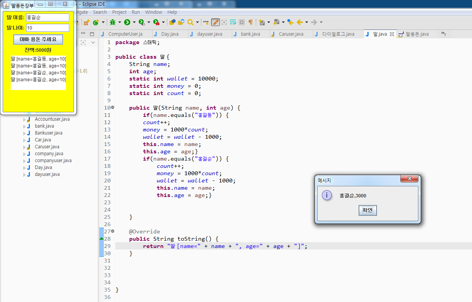Click the Open Type icon
The height and width of the screenshot is (302, 472).
coord(172,22)
